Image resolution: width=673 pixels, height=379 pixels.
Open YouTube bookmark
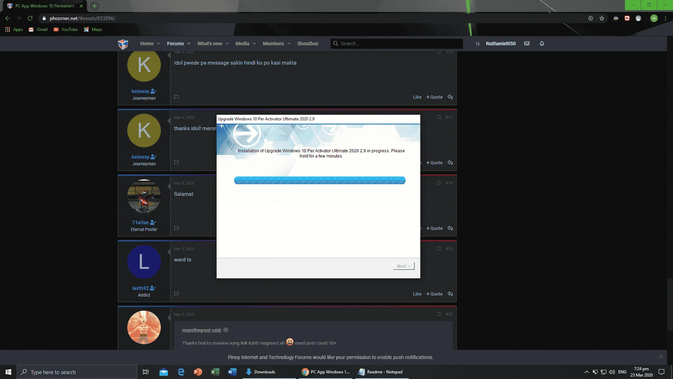66,29
